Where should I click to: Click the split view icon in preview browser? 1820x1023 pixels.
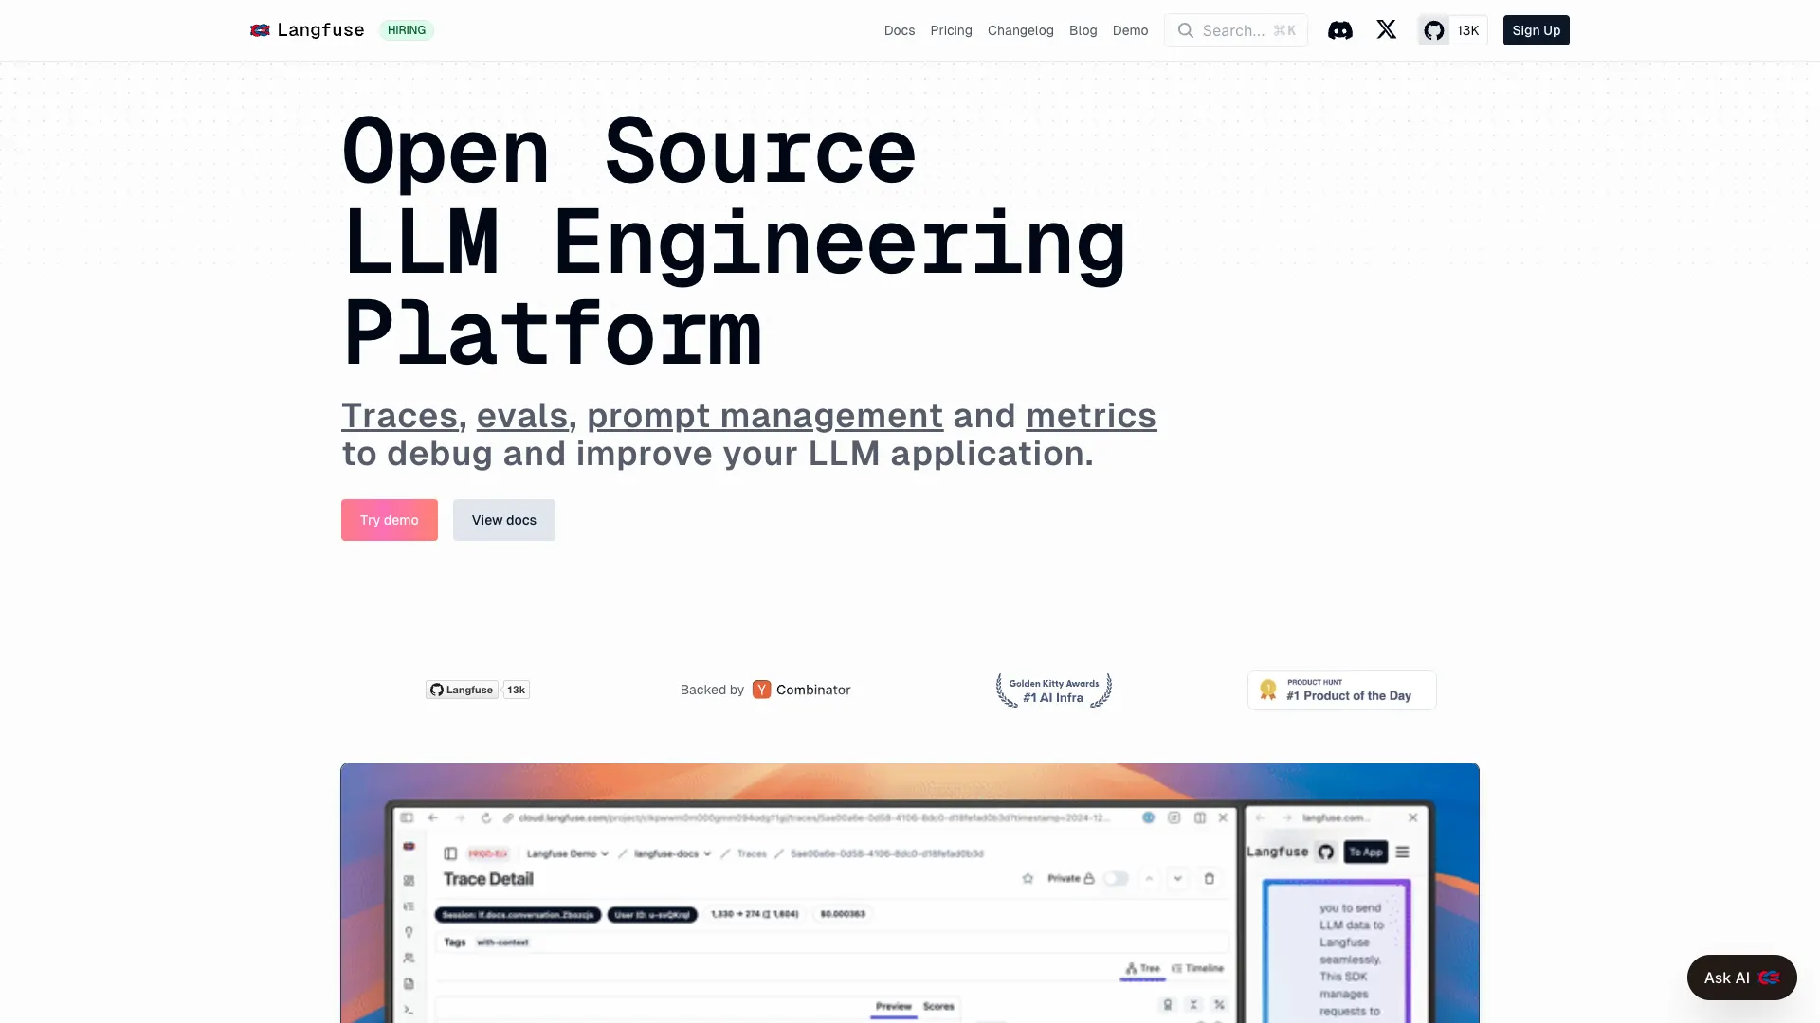1199,817
